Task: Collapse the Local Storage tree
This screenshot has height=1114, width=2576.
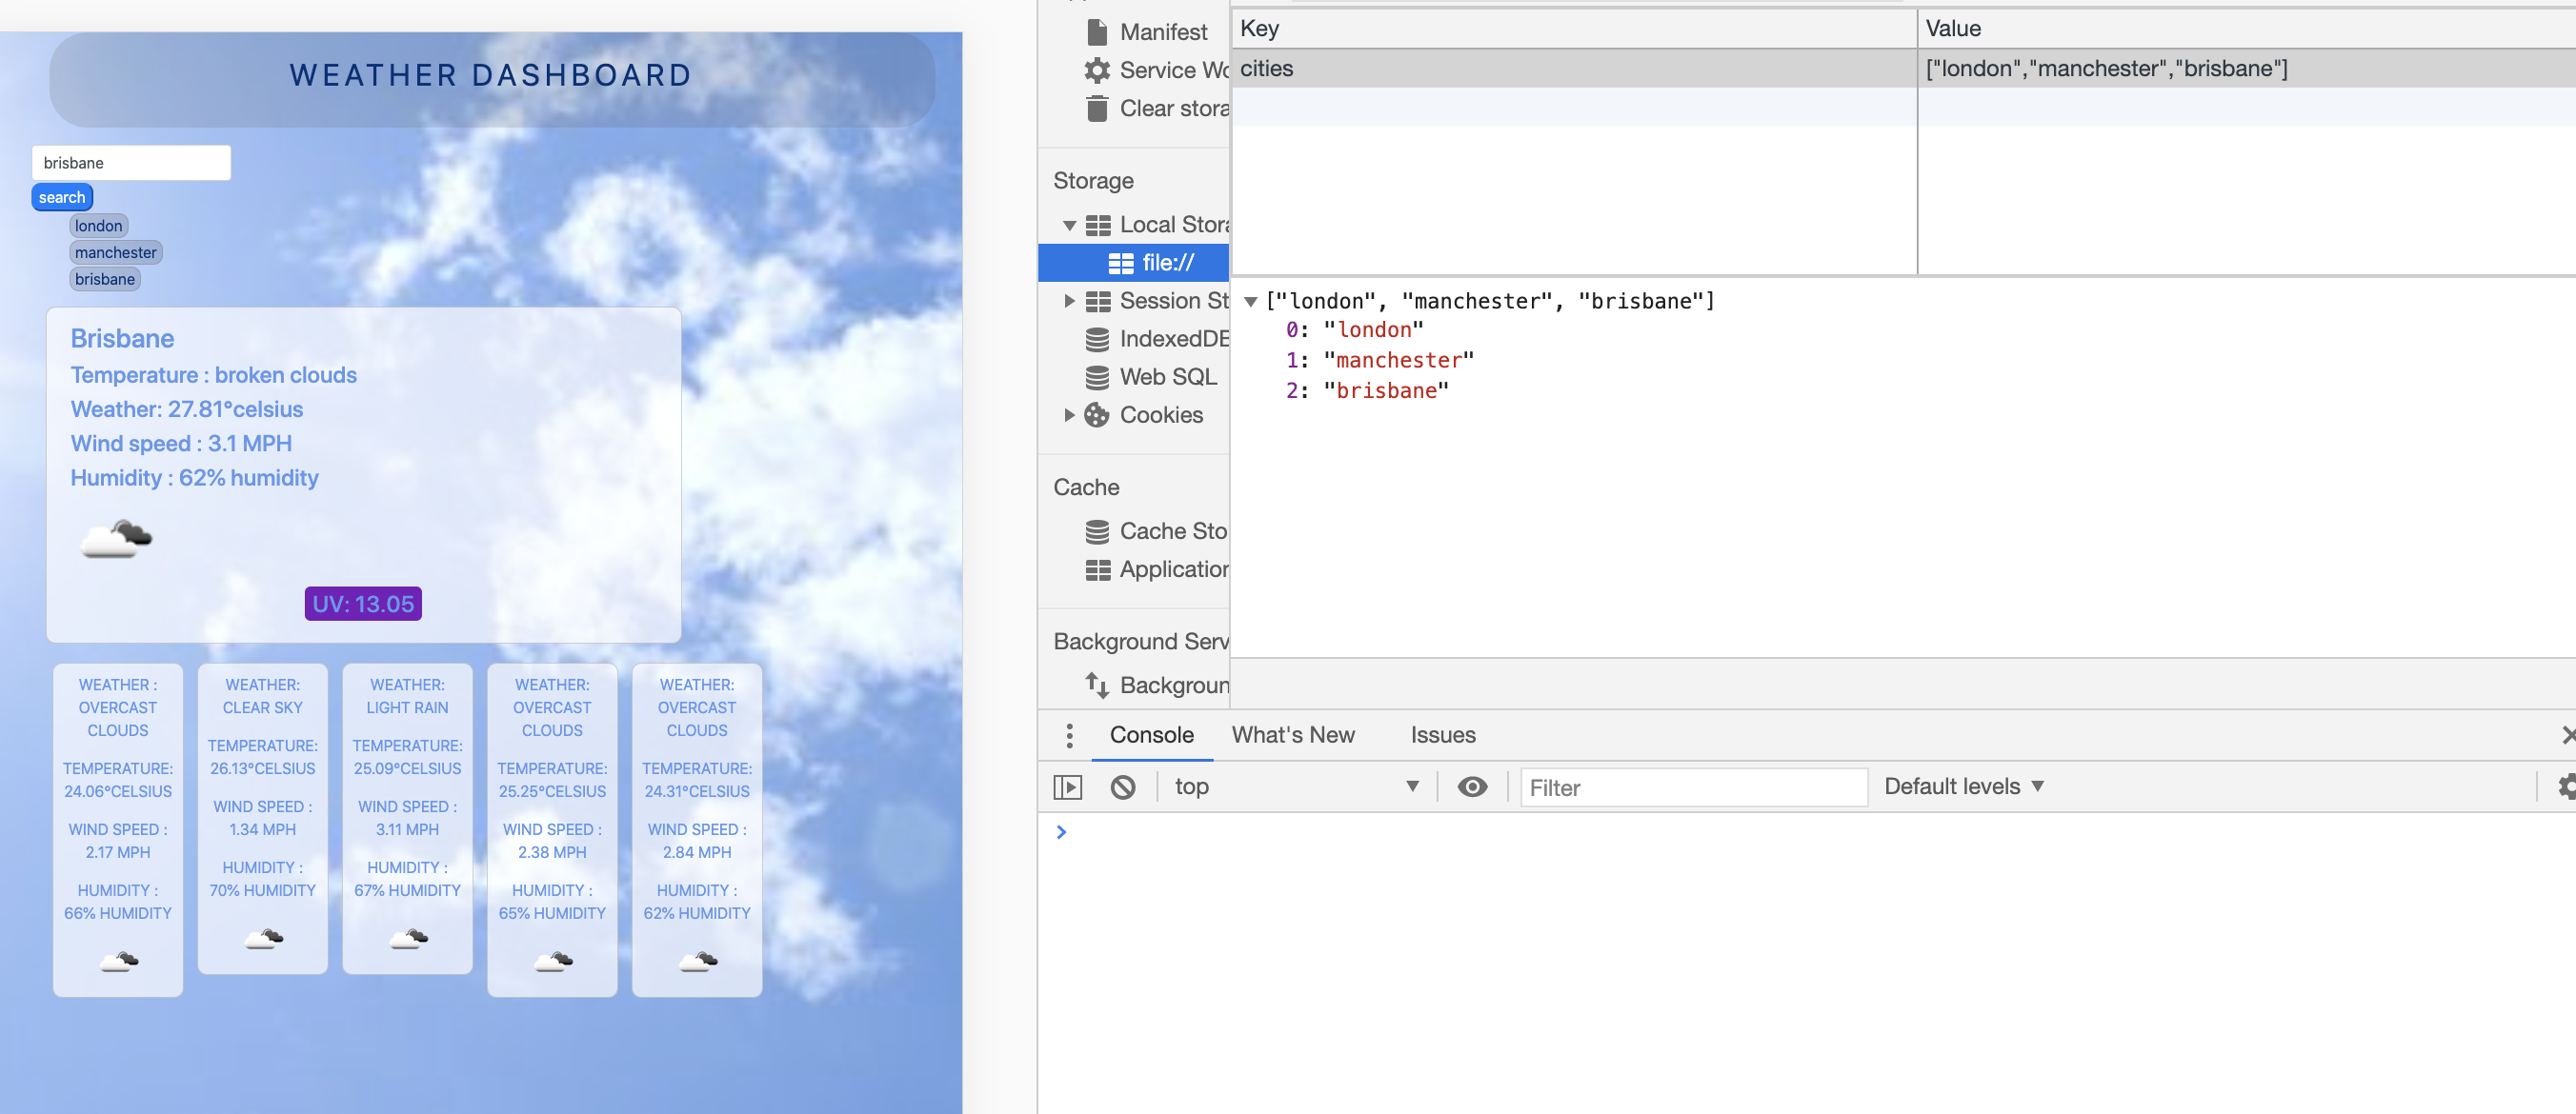Action: click(x=1069, y=224)
